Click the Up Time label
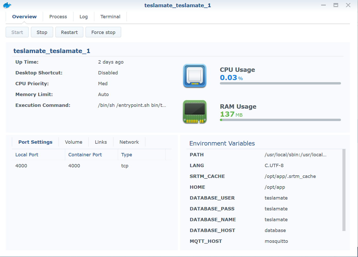Viewport: 358px width, 257px height. 27,62
